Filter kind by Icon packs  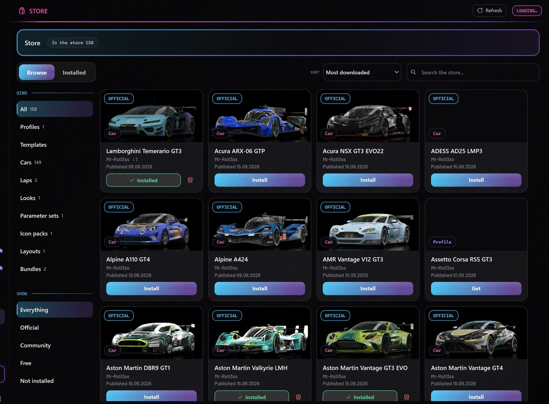point(55,233)
